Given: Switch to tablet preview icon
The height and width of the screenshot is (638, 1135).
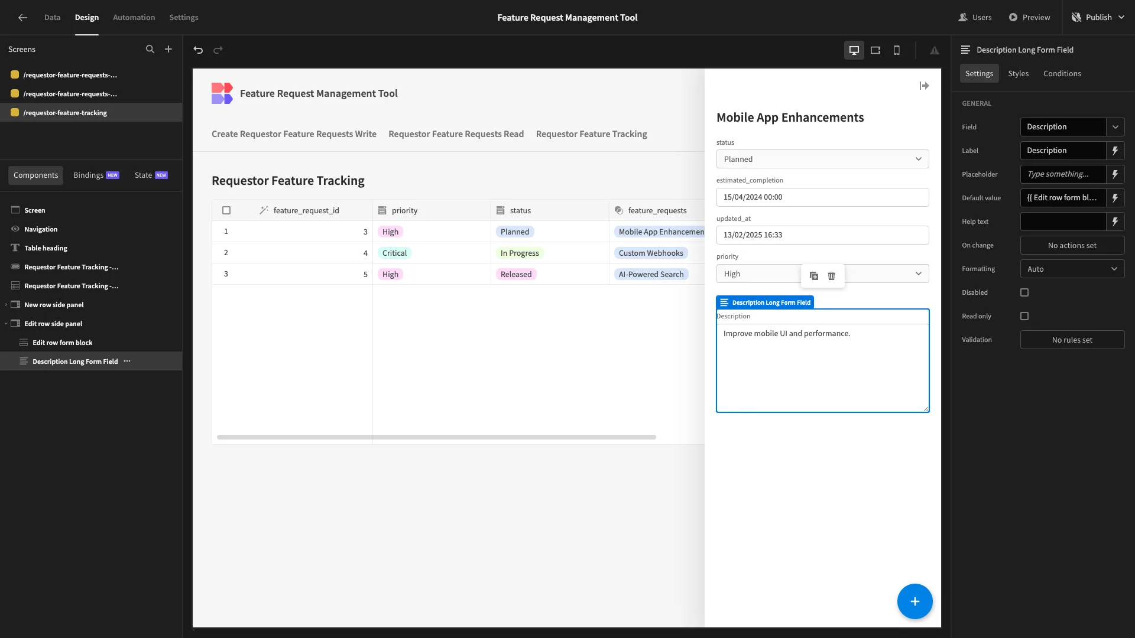Looking at the screenshot, I should pyautogui.click(x=875, y=50).
